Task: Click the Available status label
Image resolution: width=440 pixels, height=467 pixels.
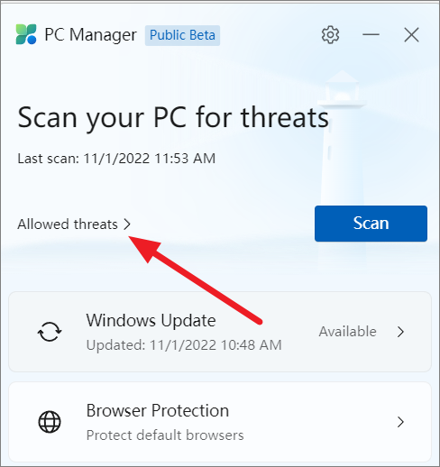Action: (x=348, y=332)
